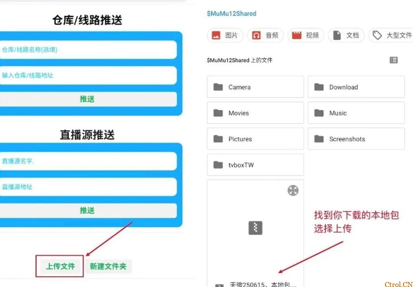
Task: Click the 输入仓库/线路地址 input field
Action: (x=88, y=75)
